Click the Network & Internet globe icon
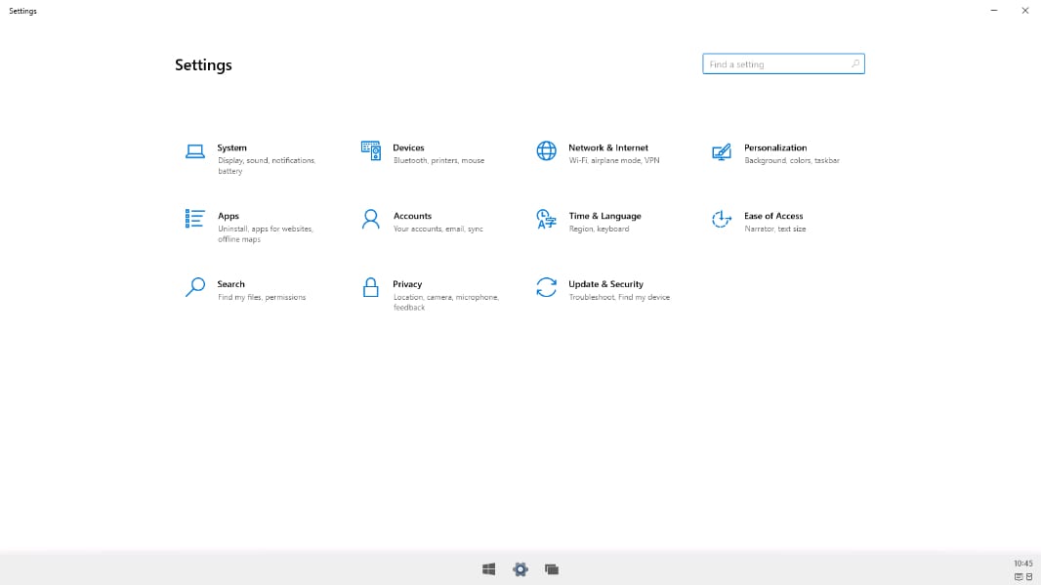The image size is (1041, 585). tap(546, 150)
